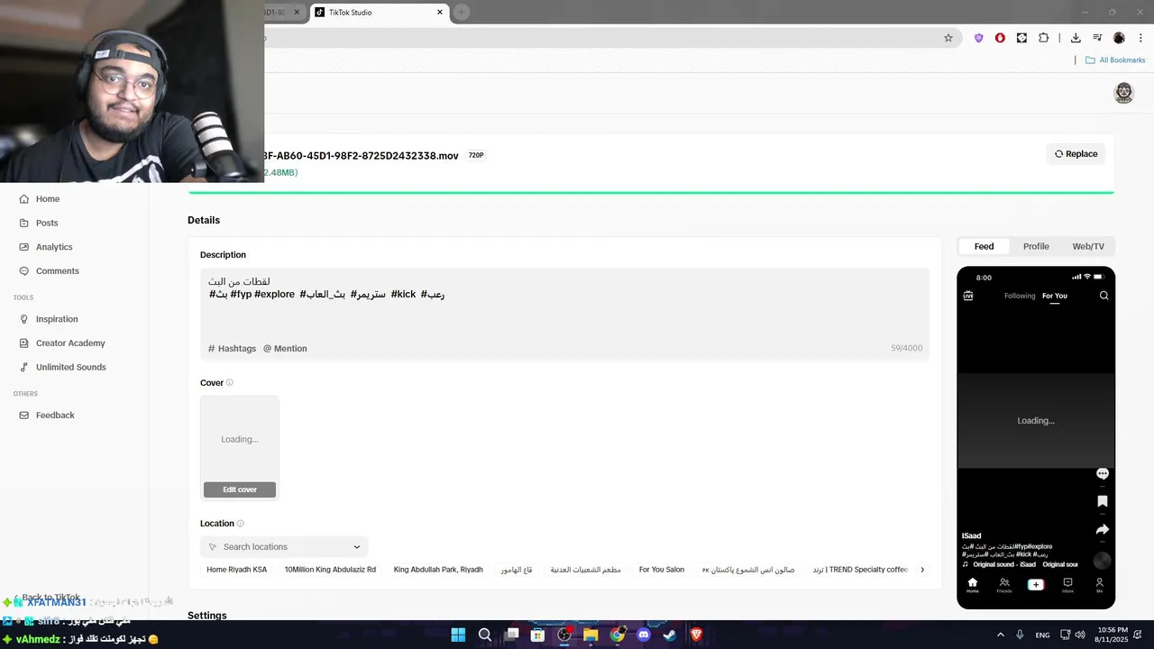Click the share arrow icon in preview
1154x649 pixels.
1102,530
